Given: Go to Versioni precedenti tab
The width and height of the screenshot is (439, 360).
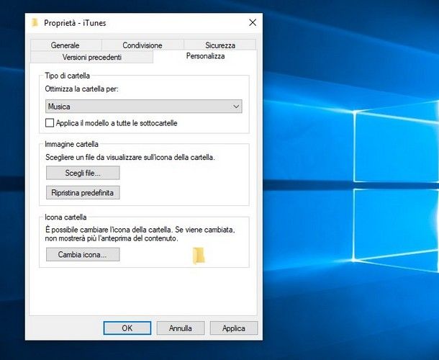Looking at the screenshot, I should (92, 57).
